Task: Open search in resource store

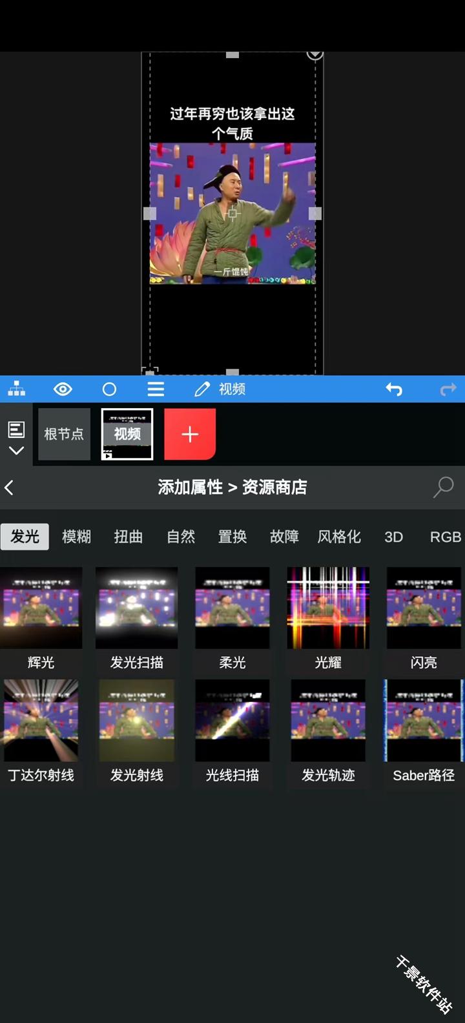Action: pyautogui.click(x=444, y=487)
